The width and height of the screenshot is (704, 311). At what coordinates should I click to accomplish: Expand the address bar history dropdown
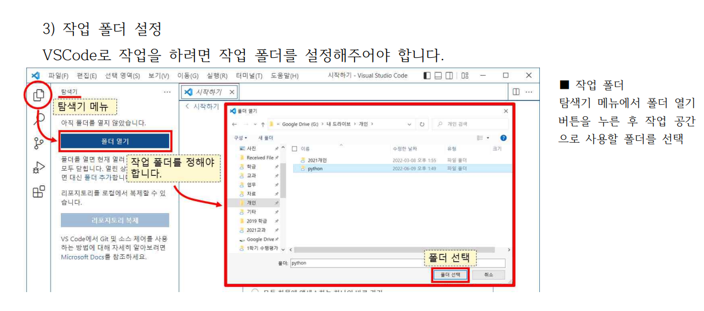(x=409, y=124)
